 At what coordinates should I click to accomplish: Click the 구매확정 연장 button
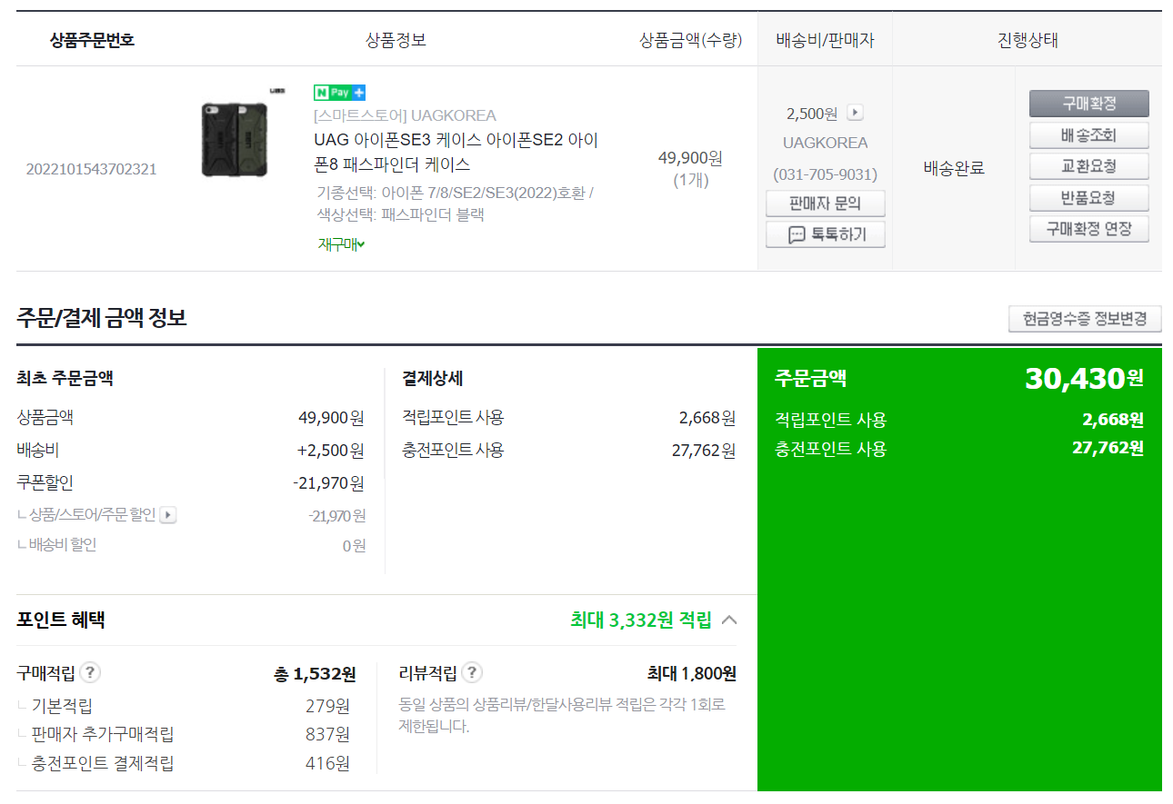click(x=1089, y=228)
